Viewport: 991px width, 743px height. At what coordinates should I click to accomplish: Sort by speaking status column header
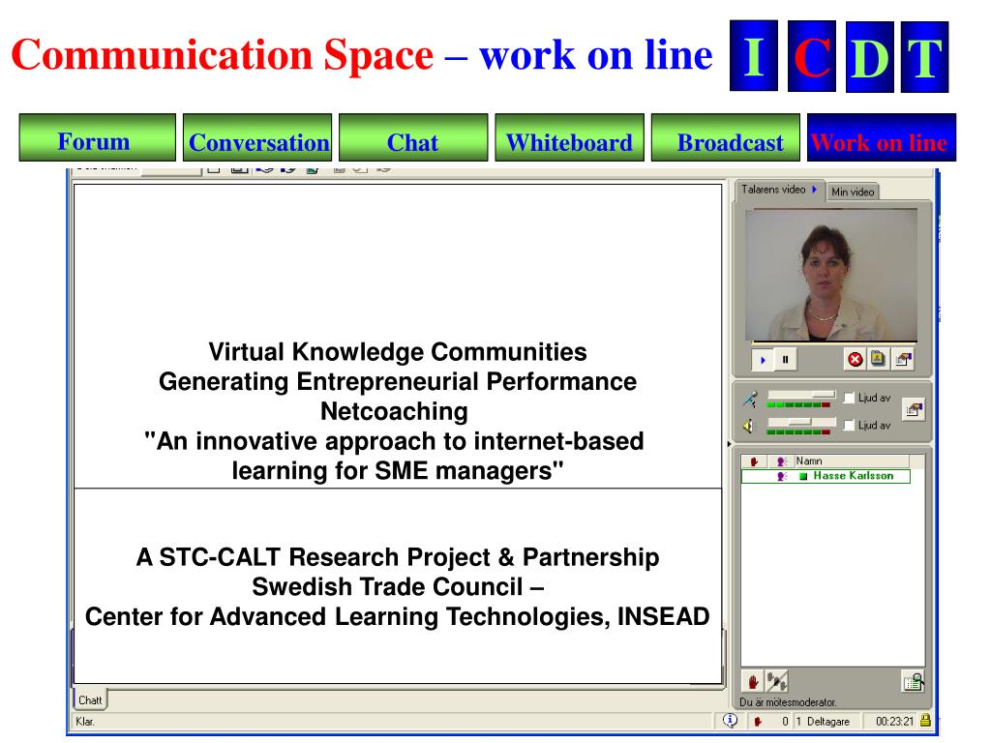pyautogui.click(x=781, y=461)
